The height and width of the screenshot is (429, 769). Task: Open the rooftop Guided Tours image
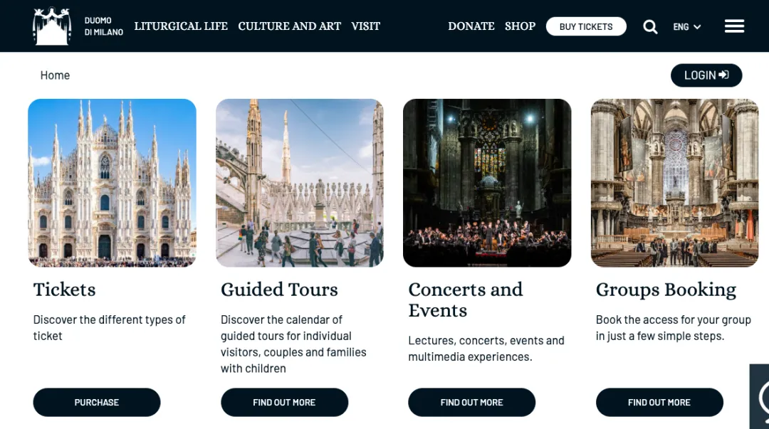(300, 183)
